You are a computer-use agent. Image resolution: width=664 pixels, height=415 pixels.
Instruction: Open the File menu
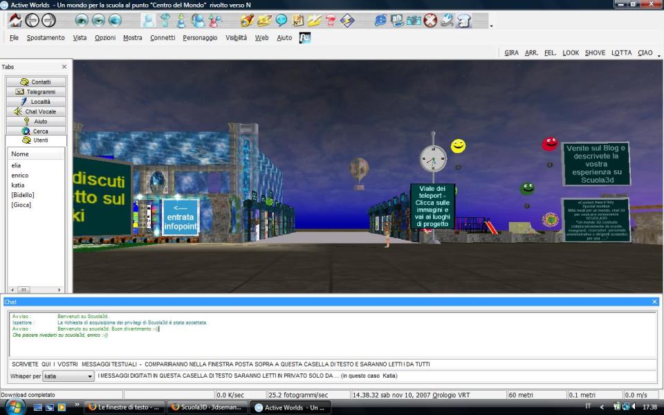[x=14, y=37]
